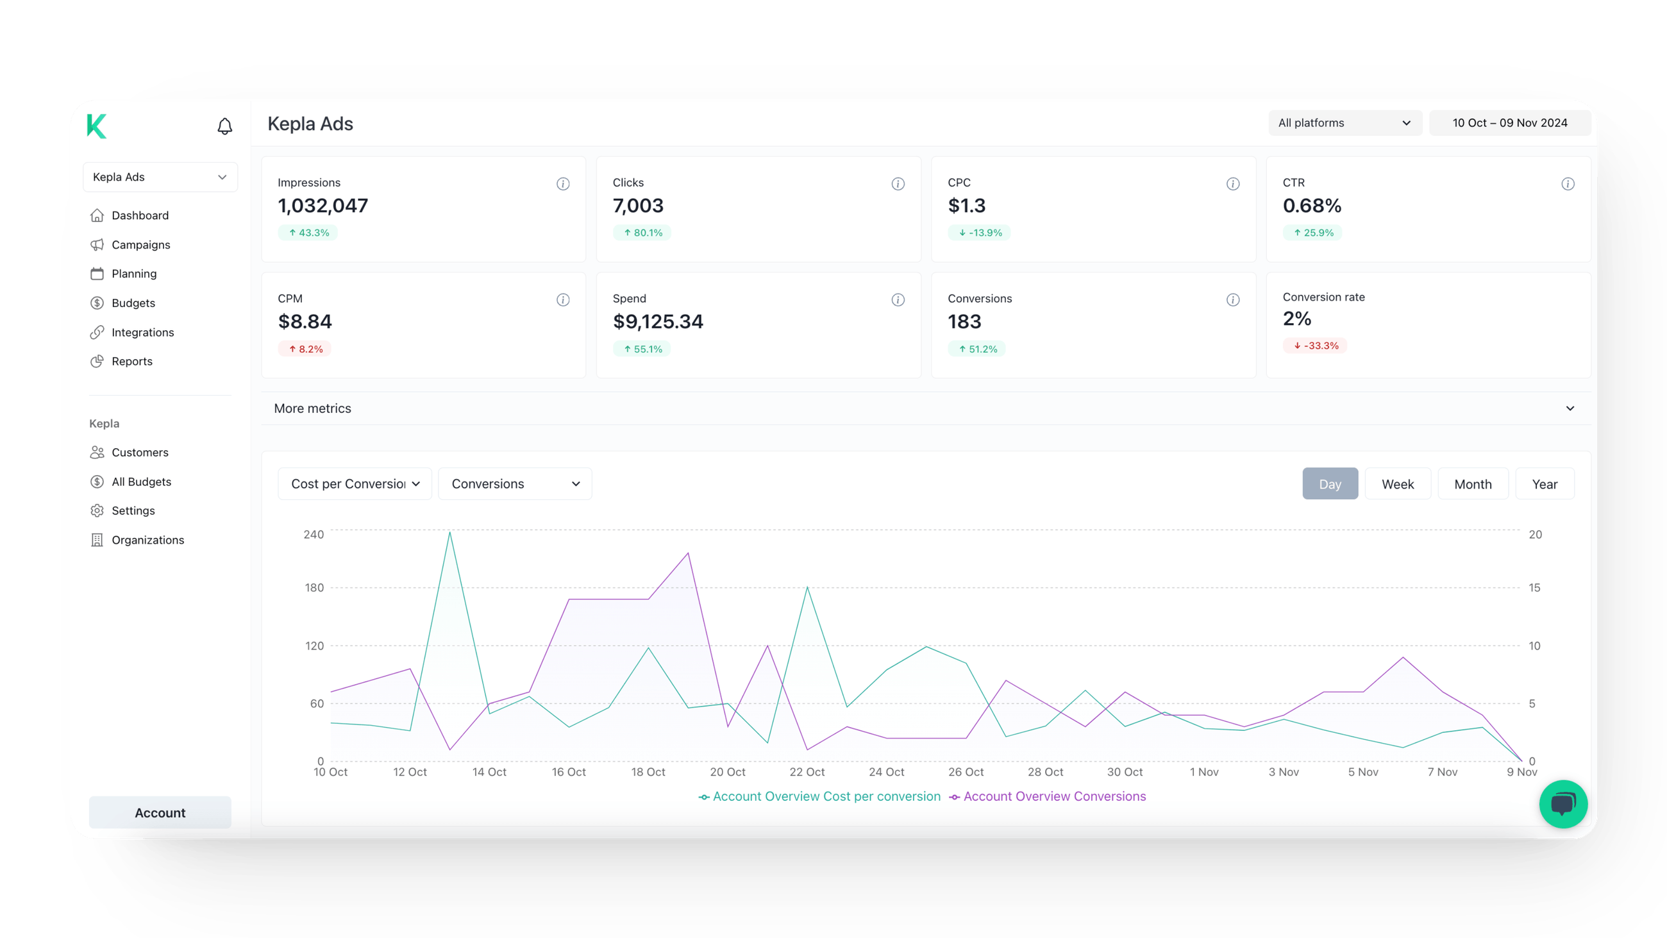Screen dimensions: 1667x938
Task: Select the Campaigns megaphone icon in sidebar
Action: [x=97, y=245]
